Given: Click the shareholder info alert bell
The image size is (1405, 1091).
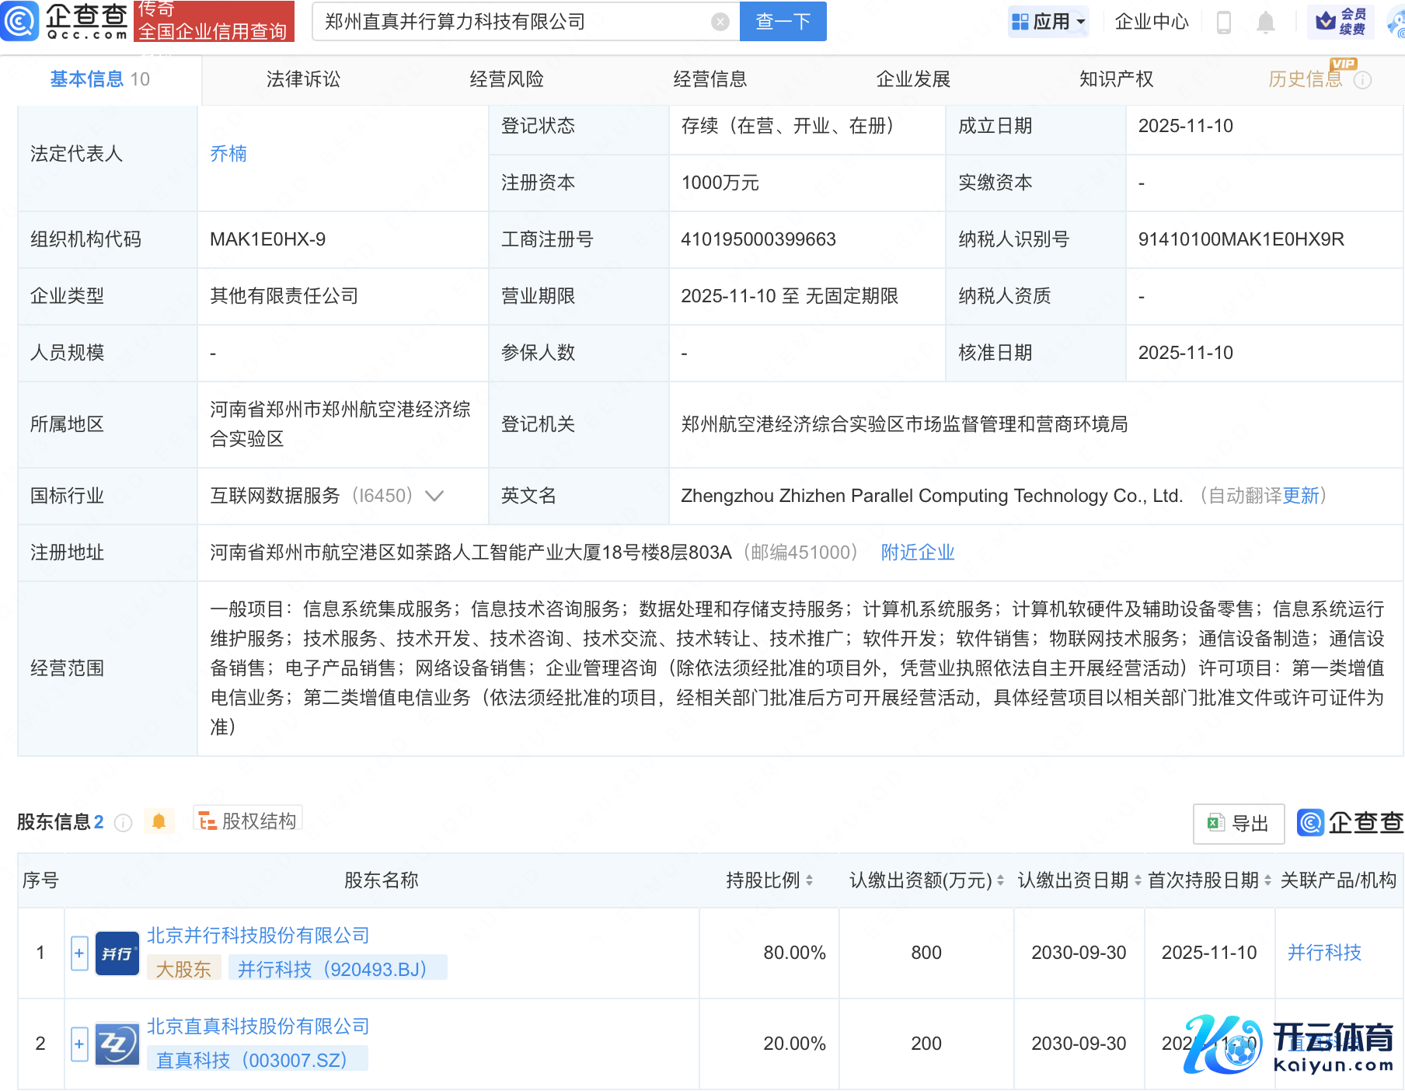Looking at the screenshot, I should pos(159,821).
